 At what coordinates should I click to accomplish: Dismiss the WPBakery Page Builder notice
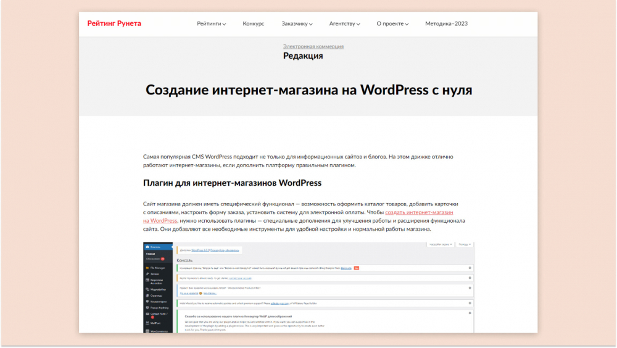pos(470,303)
